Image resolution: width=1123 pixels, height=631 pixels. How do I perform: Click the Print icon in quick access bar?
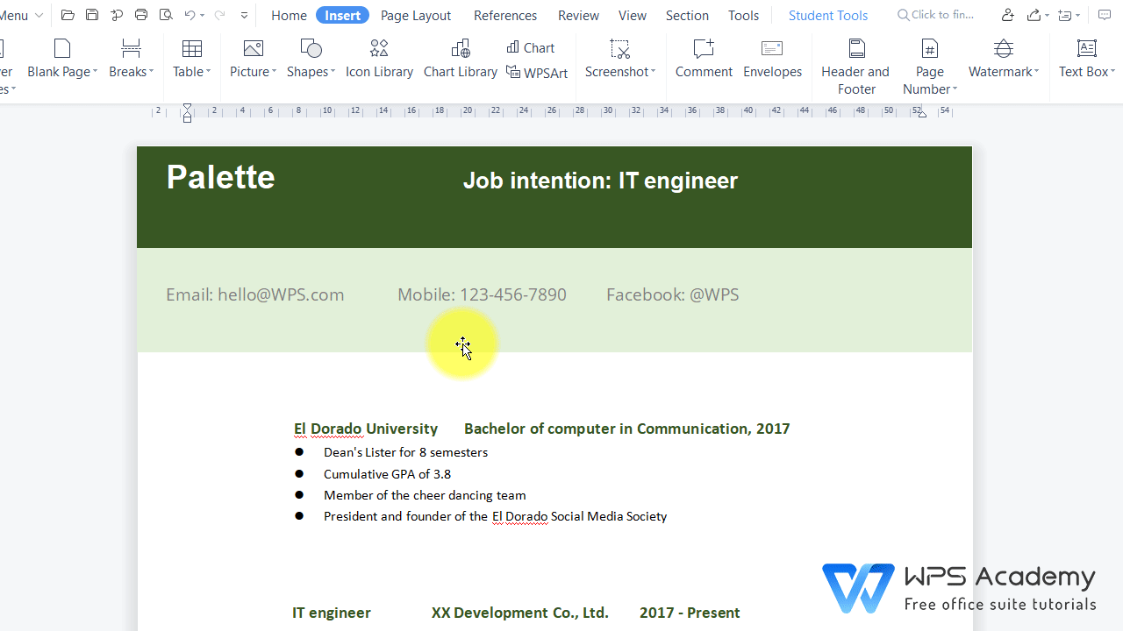[x=141, y=15]
